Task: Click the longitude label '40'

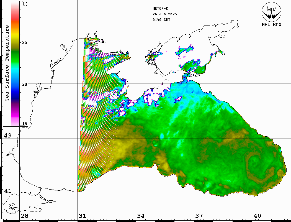Action: click(x=257, y=216)
